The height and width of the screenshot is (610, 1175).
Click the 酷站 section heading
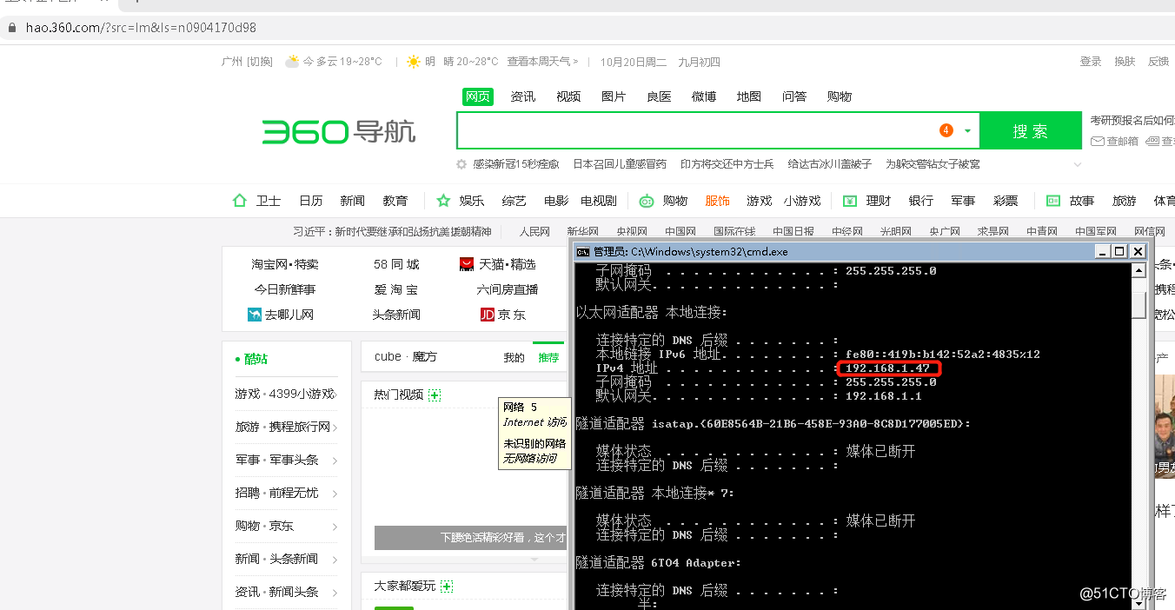(256, 359)
